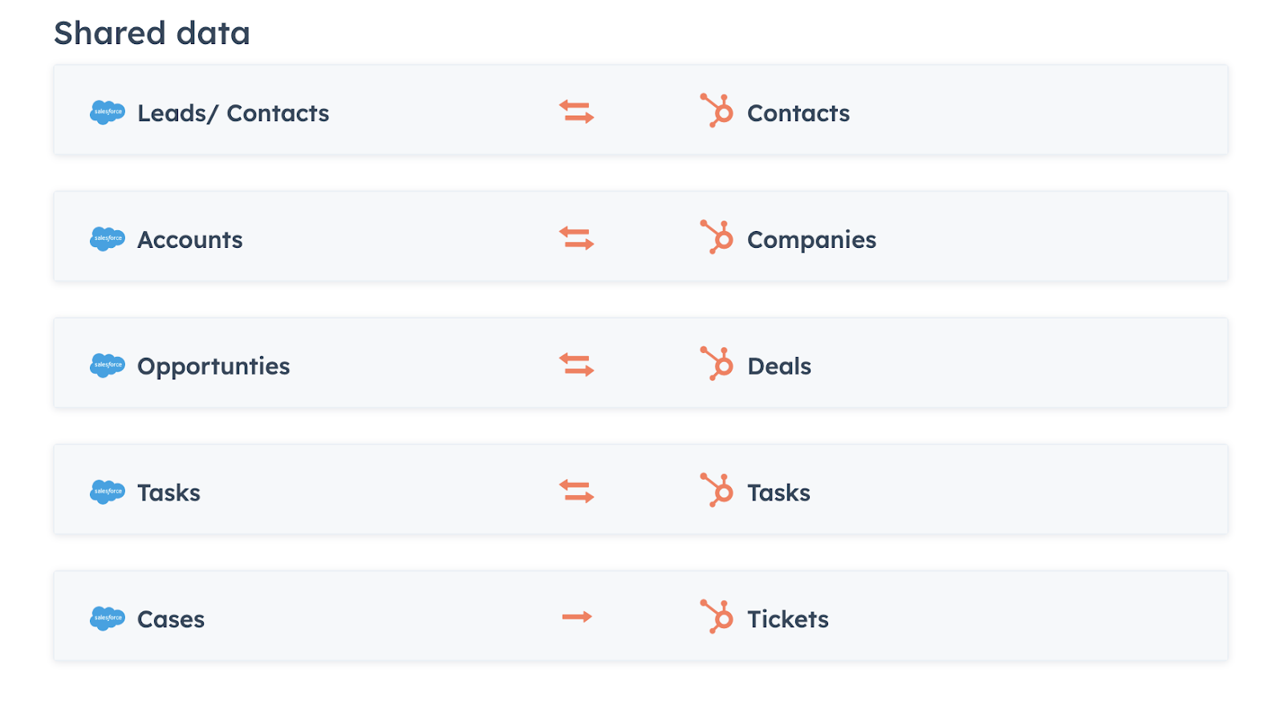Click the Salesforce logo beside Leads/ Contacts

[108, 112]
